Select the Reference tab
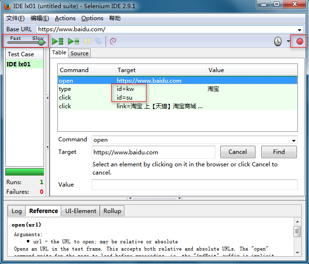 pyautogui.click(x=43, y=211)
